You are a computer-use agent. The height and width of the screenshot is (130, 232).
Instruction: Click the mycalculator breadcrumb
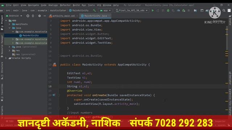(58, 10)
